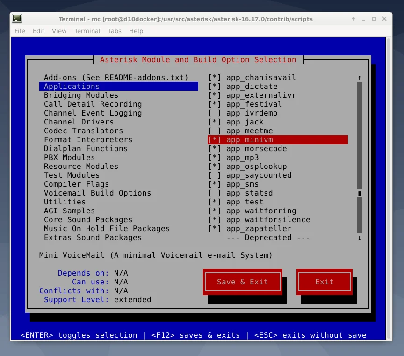Click the keep-above arrow window button
Image resolution: width=404 pixels, height=356 pixels.
pos(353,19)
